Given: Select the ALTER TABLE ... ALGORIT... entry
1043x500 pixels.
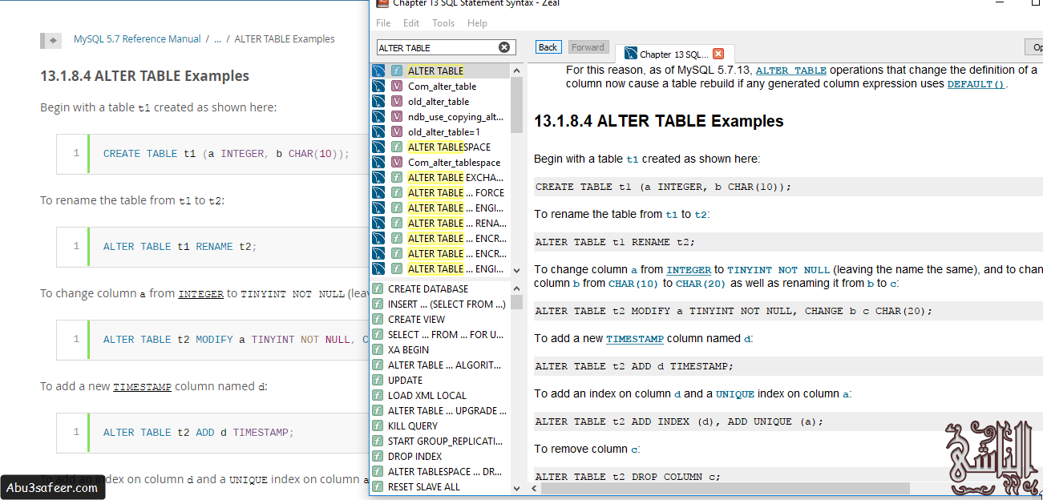Looking at the screenshot, I should pyautogui.click(x=444, y=365).
